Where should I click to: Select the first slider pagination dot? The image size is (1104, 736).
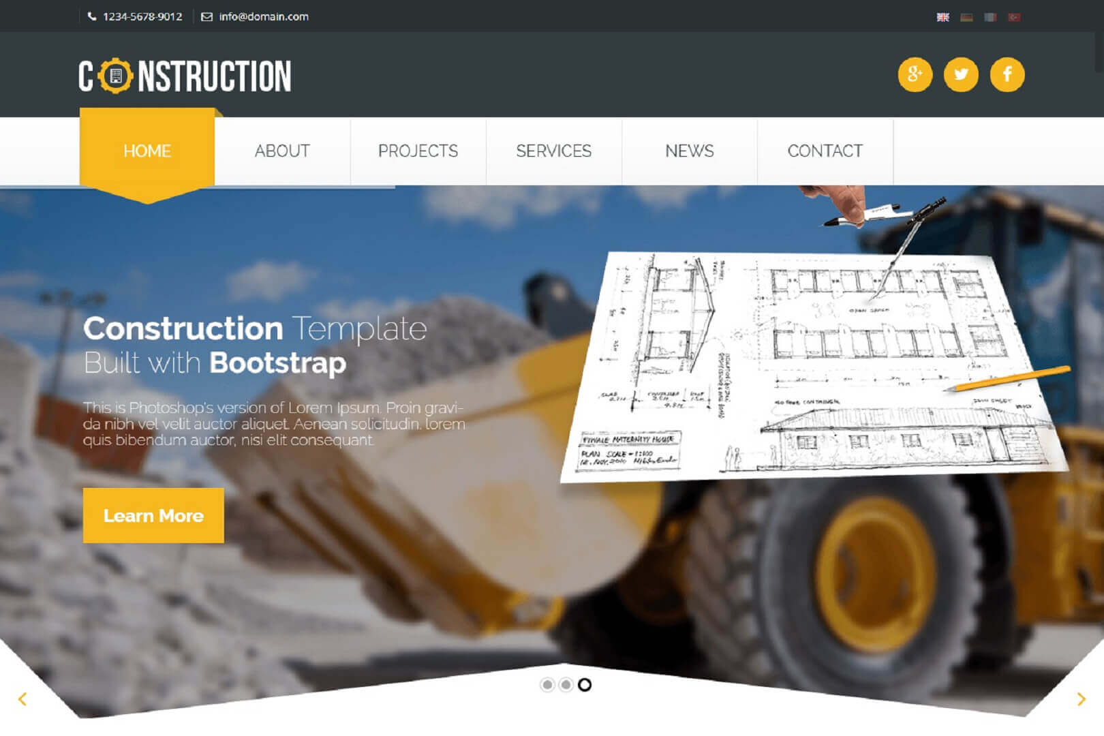coord(547,684)
